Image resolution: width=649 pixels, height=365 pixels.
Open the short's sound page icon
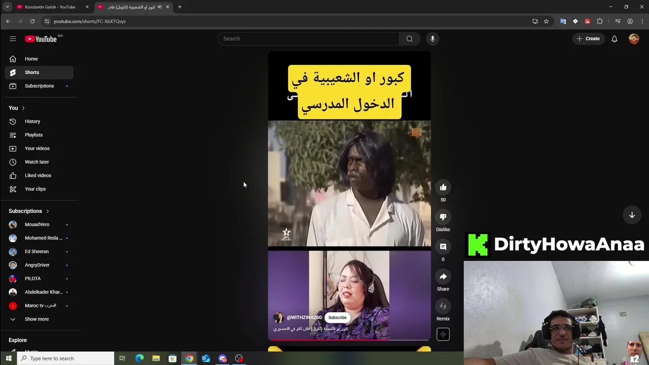tap(443, 334)
